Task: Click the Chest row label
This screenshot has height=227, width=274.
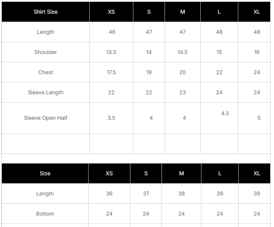Action: [x=46, y=72]
